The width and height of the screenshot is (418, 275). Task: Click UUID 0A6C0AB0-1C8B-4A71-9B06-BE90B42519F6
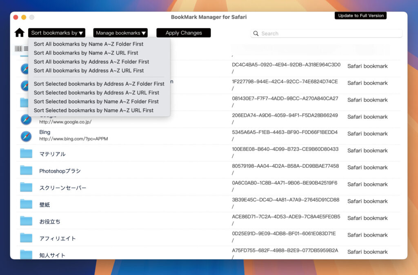pyautogui.click(x=285, y=183)
